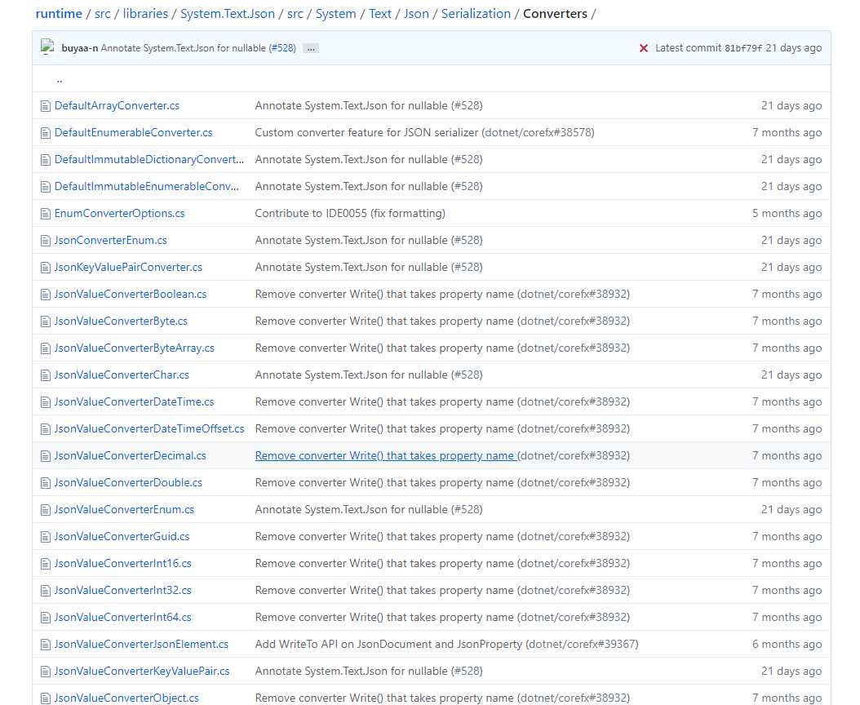Click '6 months ago' for JsonValueConverterJsonElement.cs
The width and height of the screenshot is (860, 705).
(x=787, y=644)
